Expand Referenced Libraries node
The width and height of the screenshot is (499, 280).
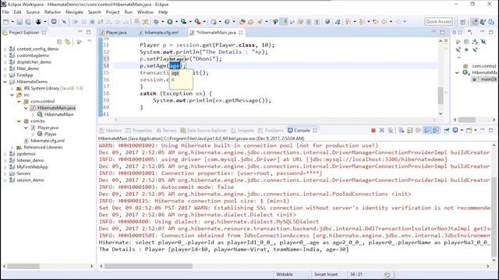pos(12,147)
